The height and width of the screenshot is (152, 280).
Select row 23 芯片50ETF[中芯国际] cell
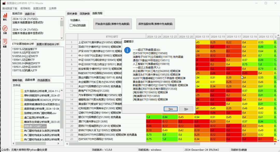(x=112, y=139)
